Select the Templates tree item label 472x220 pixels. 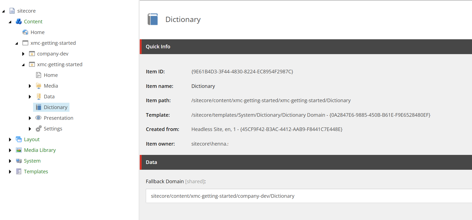click(x=36, y=171)
